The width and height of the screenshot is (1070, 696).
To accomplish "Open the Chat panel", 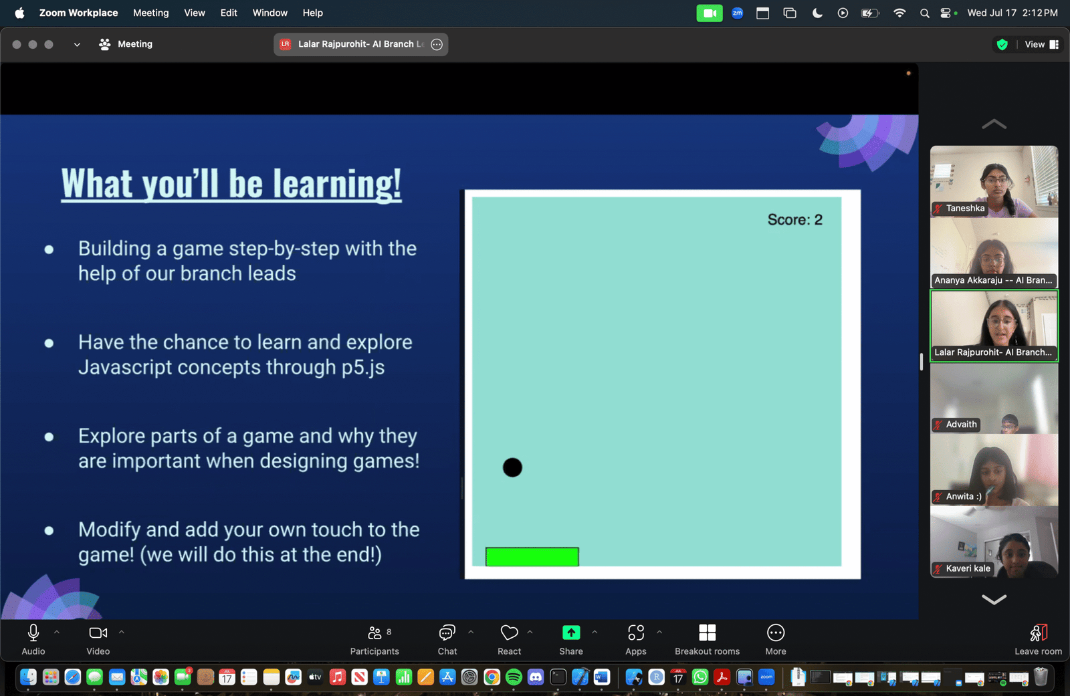I will pos(447,640).
